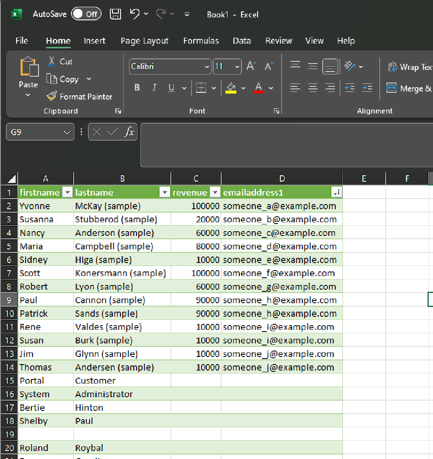Click the Increase Font Size icon
Screen dimensions: 433x459
(x=250, y=66)
